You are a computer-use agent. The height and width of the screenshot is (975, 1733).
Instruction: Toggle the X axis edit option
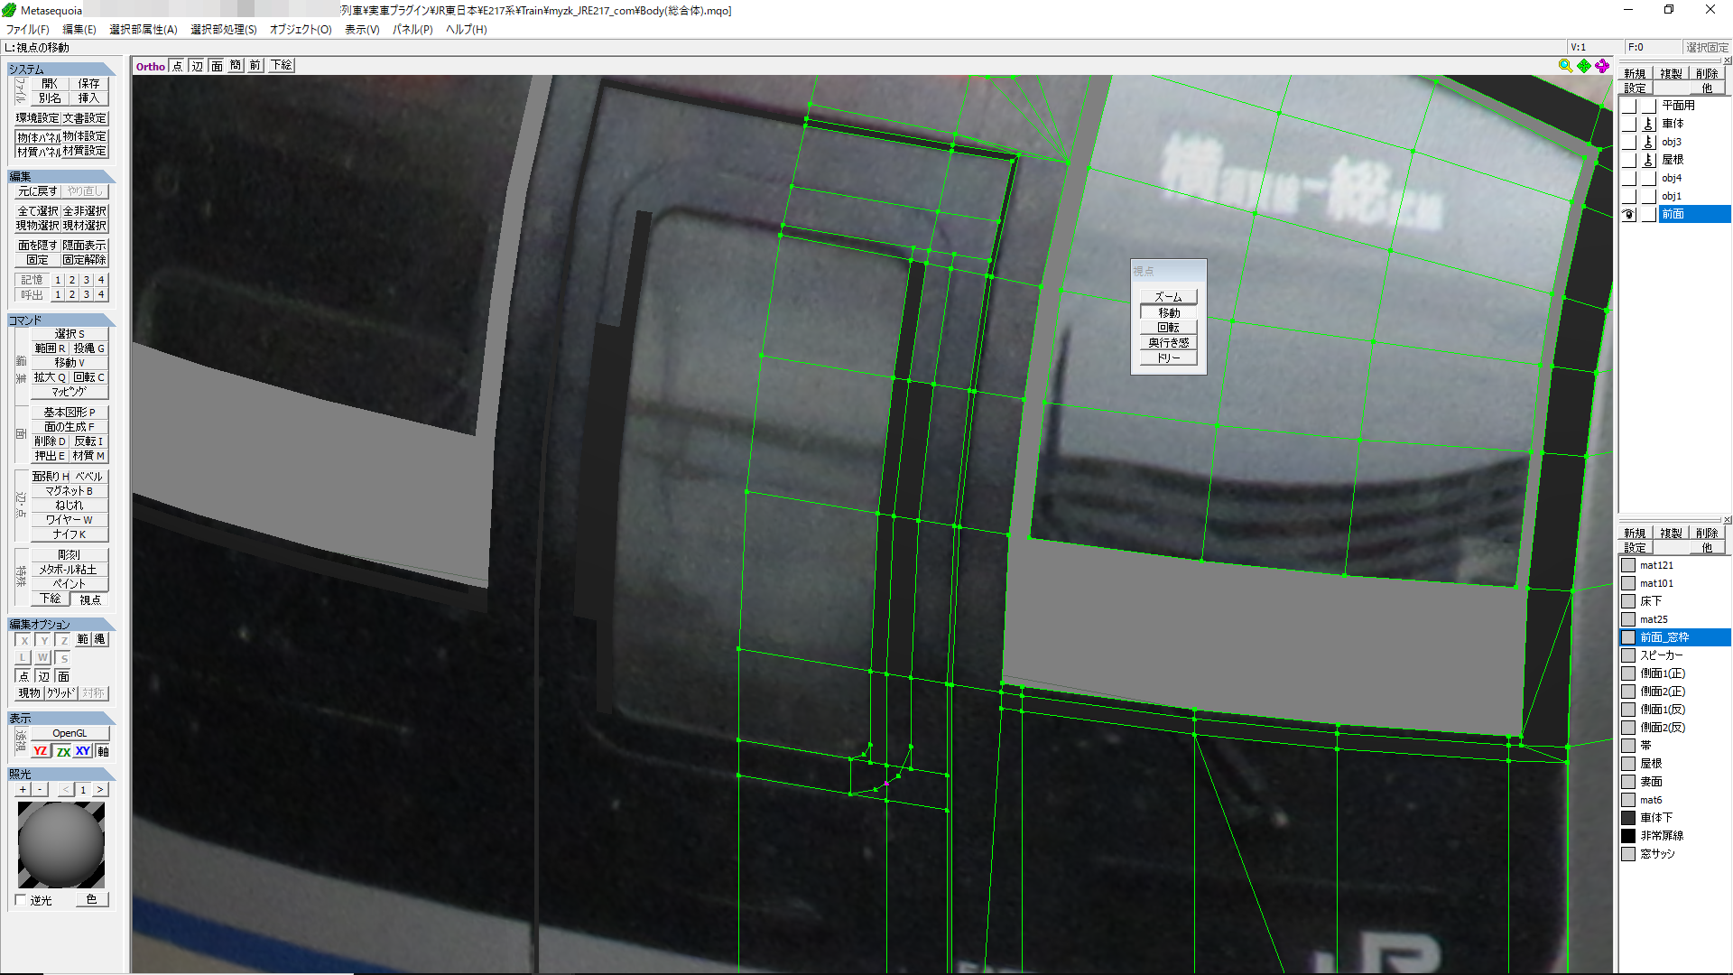coord(24,639)
